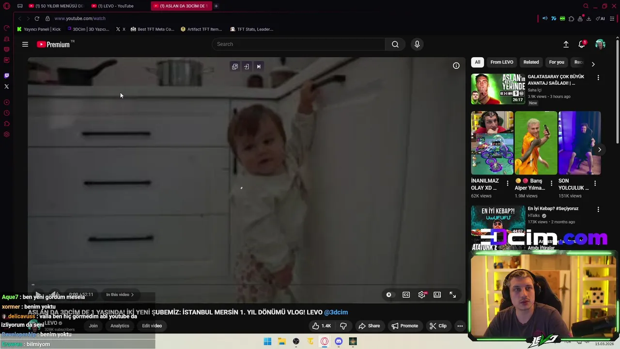
Task: Open video player settings gear
Action: coord(422,295)
